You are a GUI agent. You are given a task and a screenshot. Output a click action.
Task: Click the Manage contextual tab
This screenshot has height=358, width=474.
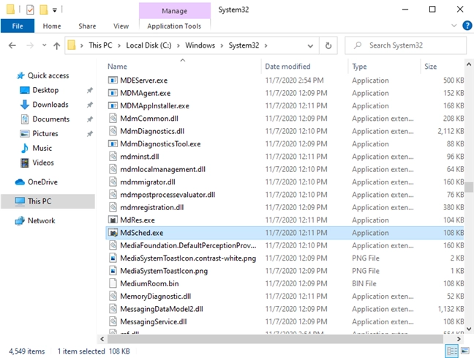pos(174,11)
